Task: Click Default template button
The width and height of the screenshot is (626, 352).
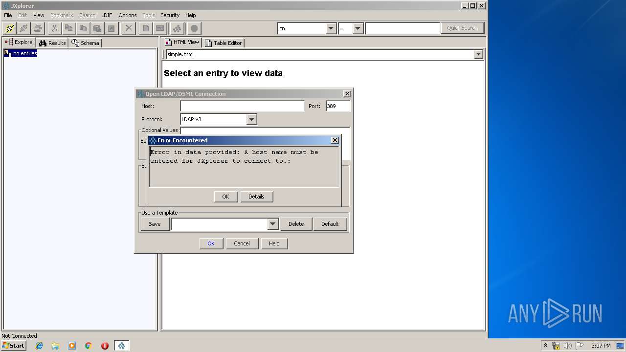Action: (330, 224)
